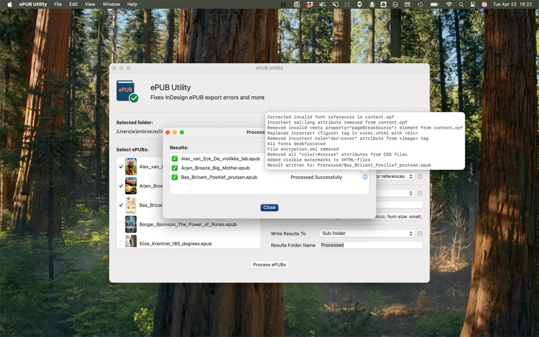
Task: Select the Alex_van book cover thumbnail
Action: pos(130,167)
